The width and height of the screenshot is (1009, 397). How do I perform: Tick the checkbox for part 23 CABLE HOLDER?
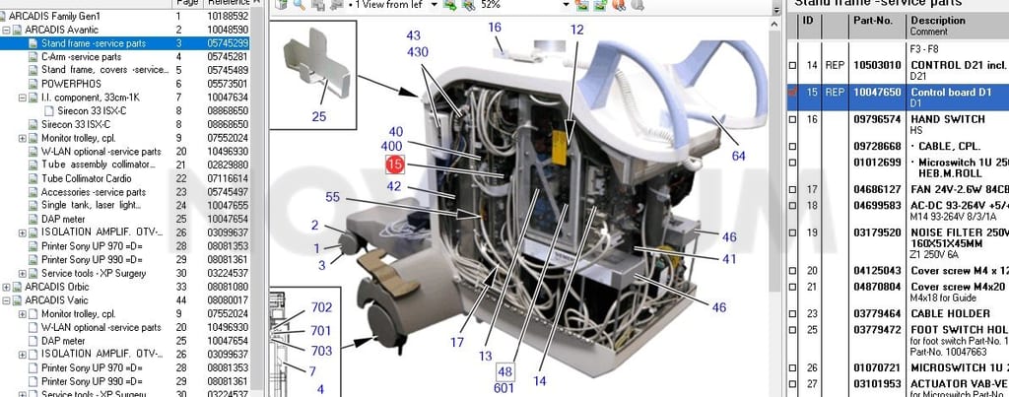pyautogui.click(x=793, y=314)
